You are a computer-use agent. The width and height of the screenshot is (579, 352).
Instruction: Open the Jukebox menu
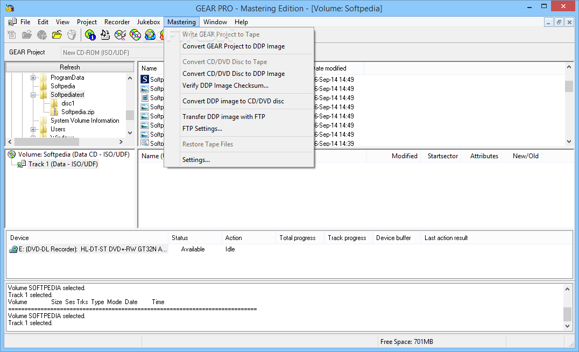(x=149, y=22)
